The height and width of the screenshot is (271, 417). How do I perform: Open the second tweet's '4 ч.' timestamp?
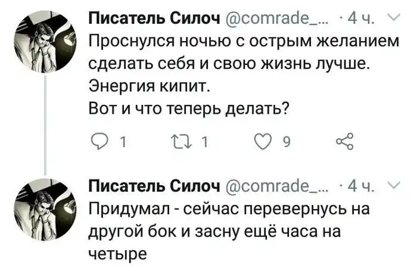pyautogui.click(x=359, y=186)
